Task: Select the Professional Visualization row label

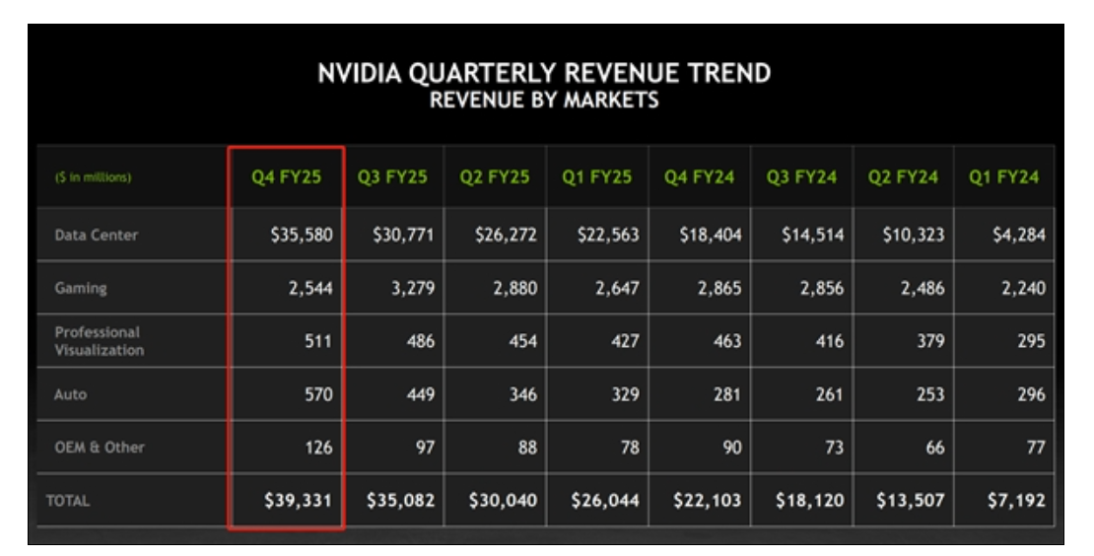Action: (100, 341)
